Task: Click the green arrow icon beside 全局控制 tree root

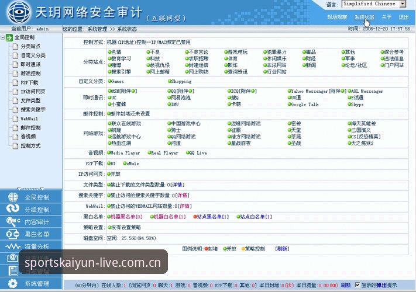Action: pyautogui.click(x=9, y=37)
